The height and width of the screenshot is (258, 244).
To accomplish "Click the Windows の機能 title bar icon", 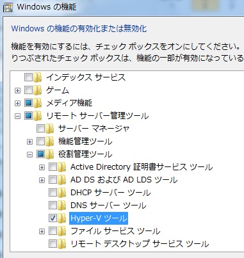I will coord(8,7).
